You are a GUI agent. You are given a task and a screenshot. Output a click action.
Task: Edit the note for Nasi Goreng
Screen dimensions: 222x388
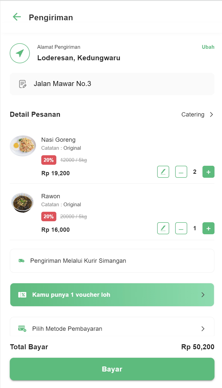tap(163, 172)
